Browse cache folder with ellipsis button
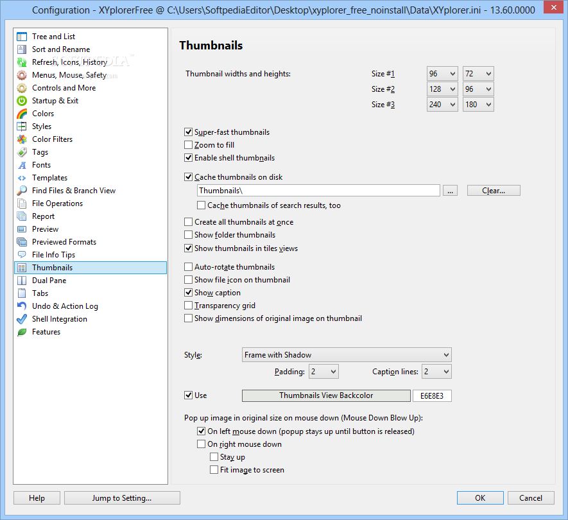 450,191
